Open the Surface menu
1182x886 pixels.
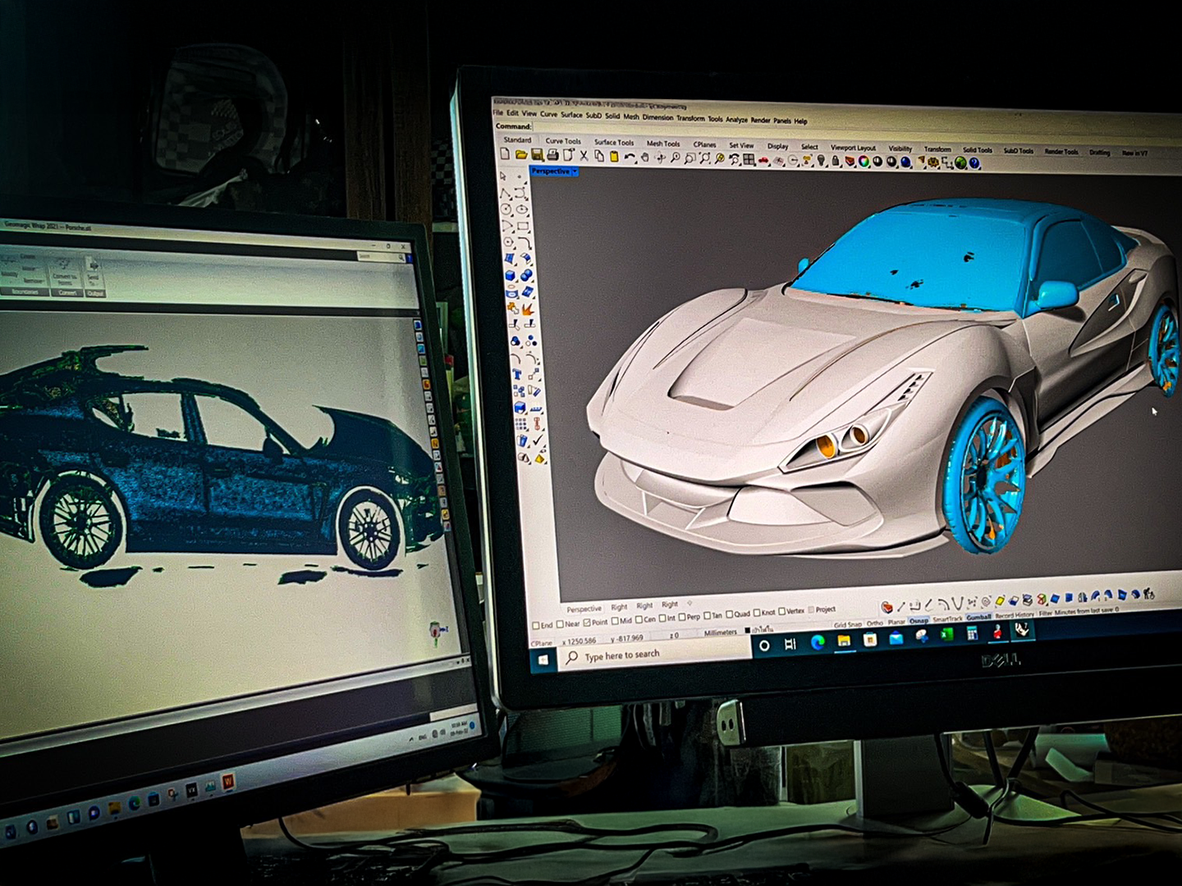click(571, 115)
